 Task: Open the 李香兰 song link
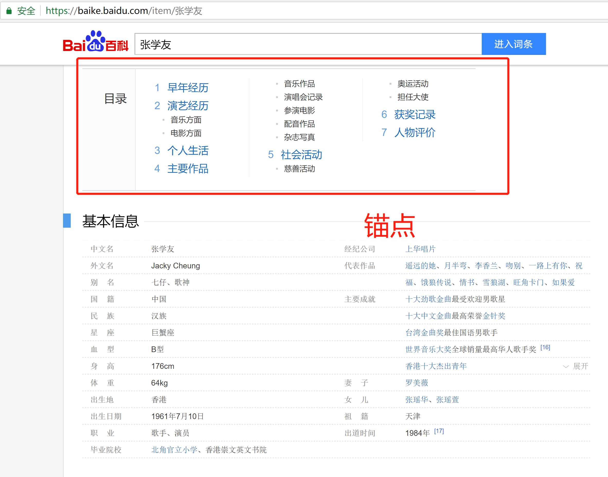[x=486, y=266]
